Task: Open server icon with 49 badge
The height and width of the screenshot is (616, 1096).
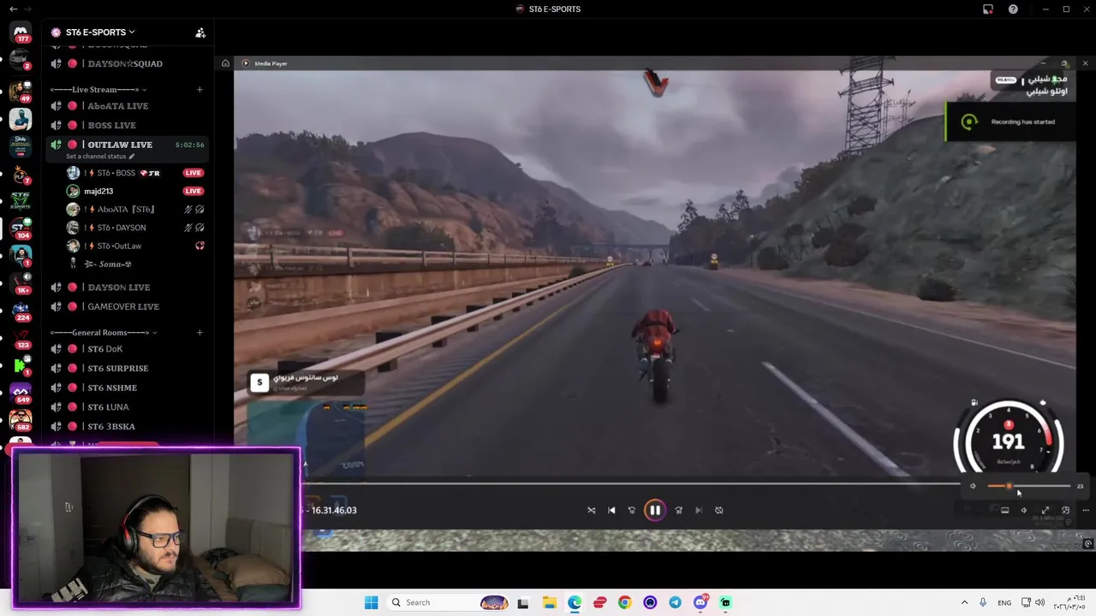Action: (x=21, y=91)
